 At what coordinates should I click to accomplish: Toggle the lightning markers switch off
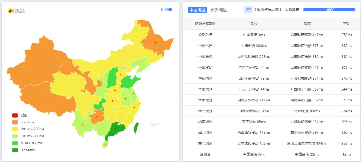pyautogui.click(x=169, y=10)
